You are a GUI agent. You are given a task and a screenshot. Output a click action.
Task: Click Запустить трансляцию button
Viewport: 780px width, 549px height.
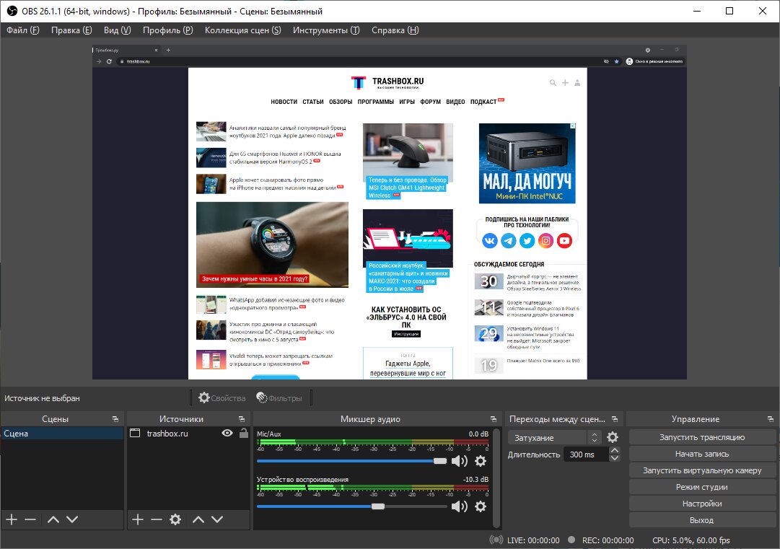(x=702, y=437)
